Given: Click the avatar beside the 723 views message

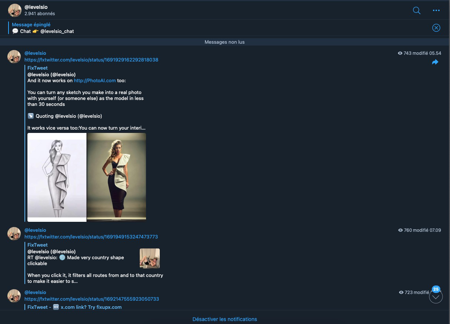Looking at the screenshot, I should [14, 296].
